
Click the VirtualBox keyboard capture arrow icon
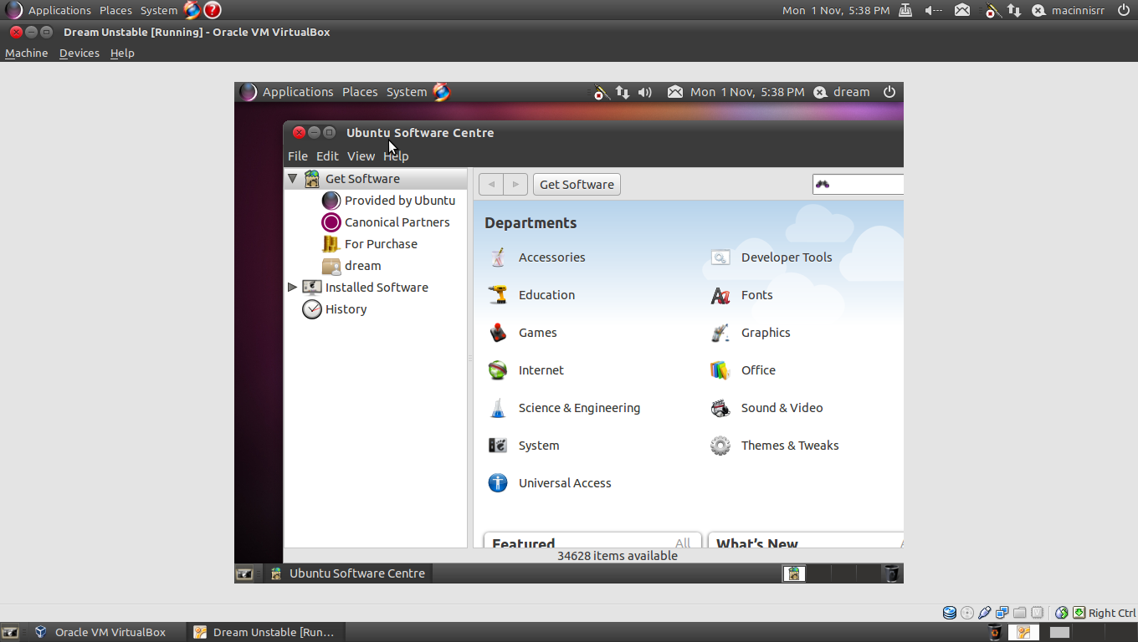(1079, 613)
